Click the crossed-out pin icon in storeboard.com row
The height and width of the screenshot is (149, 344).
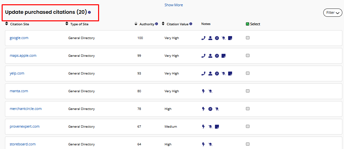(210, 144)
